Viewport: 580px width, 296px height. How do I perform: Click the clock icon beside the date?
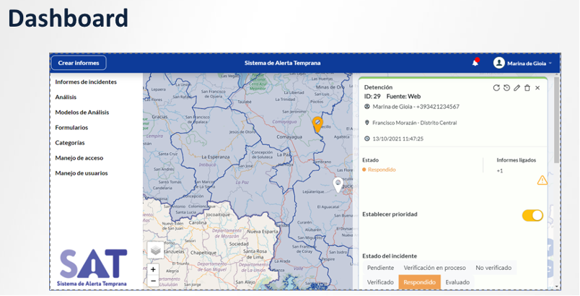click(367, 139)
